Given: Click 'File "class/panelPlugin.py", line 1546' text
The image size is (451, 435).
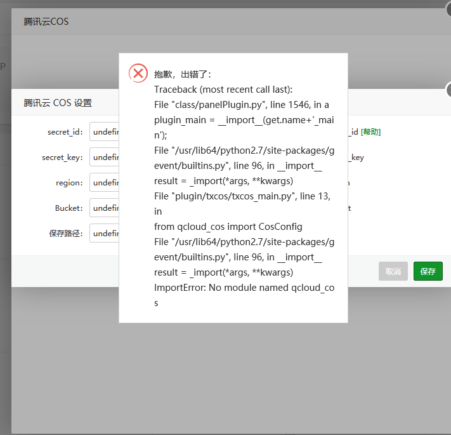Looking at the screenshot, I should [232, 105].
